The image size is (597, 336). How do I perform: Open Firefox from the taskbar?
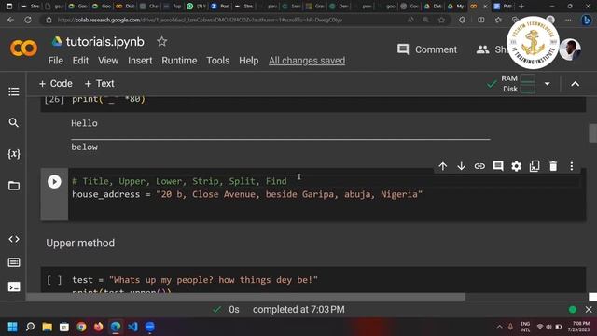pos(98,327)
